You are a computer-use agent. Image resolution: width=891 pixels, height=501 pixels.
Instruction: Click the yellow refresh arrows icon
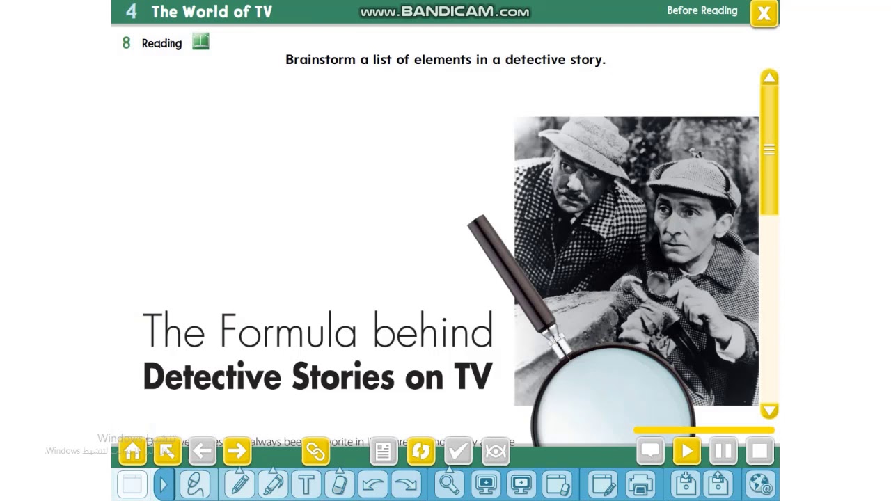(x=420, y=452)
